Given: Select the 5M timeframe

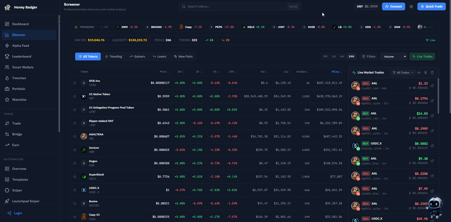Looking at the screenshot, I should pos(325,56).
